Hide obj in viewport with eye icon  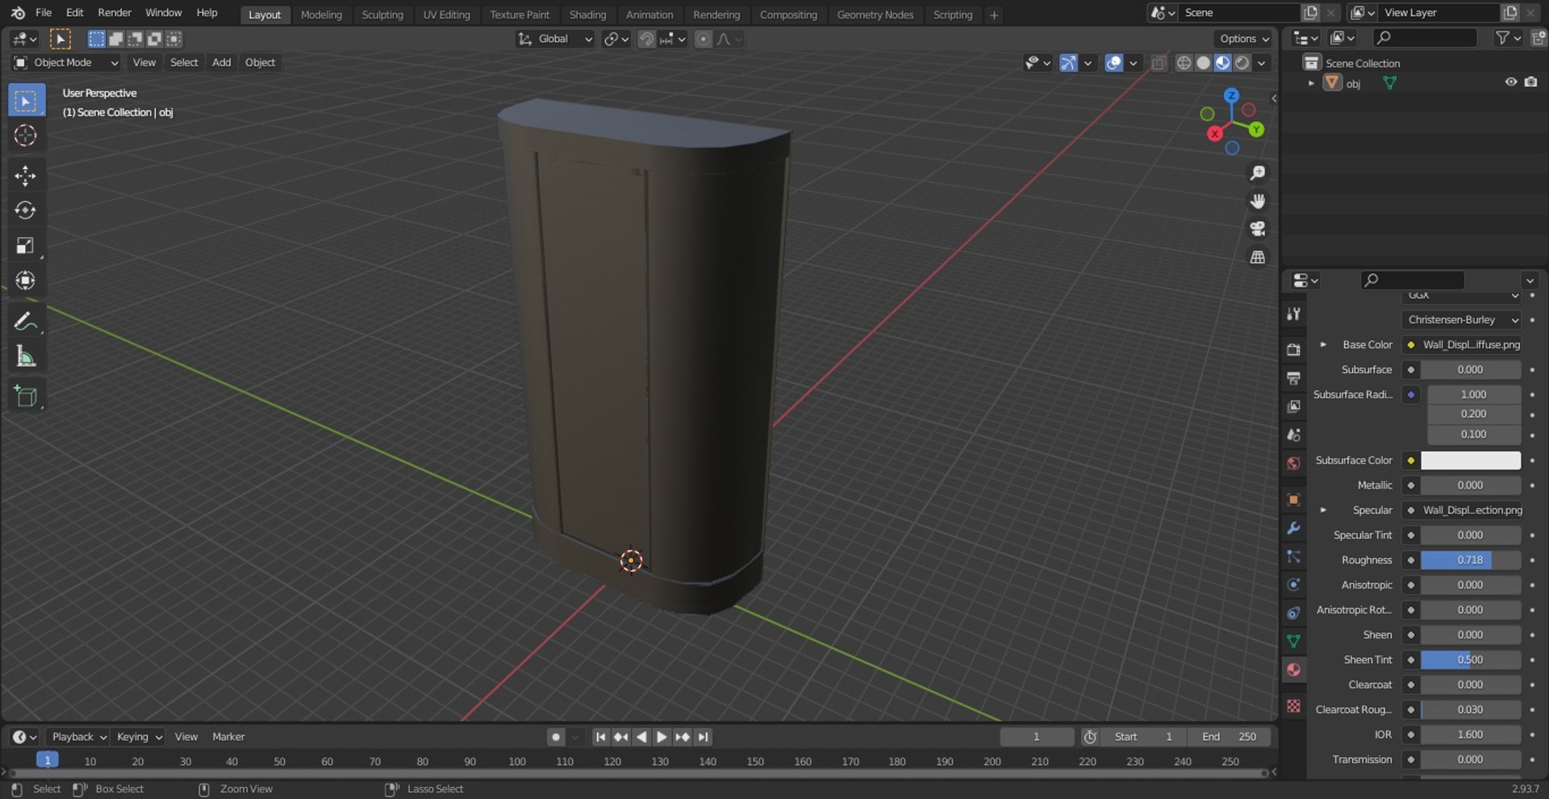tap(1510, 82)
